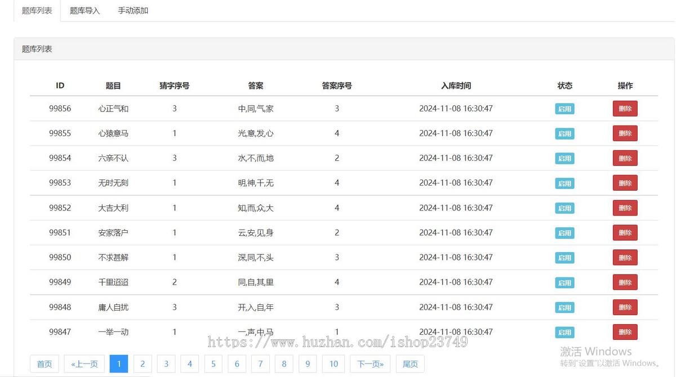Open the 题库导入 tab
The width and height of the screenshot is (676, 377).
[x=85, y=11]
